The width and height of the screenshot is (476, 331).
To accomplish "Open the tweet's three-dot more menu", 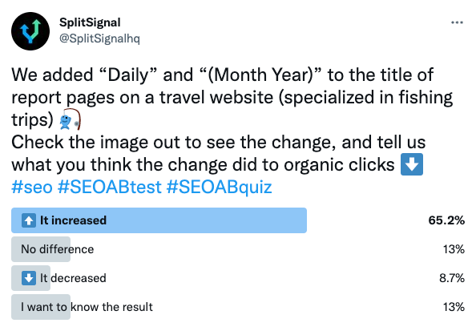I will coord(457,22).
